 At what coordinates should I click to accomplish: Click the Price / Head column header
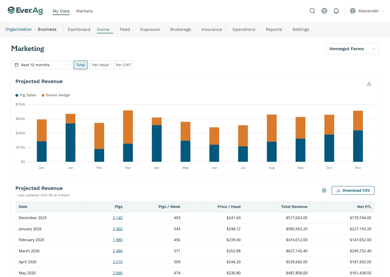click(229, 207)
